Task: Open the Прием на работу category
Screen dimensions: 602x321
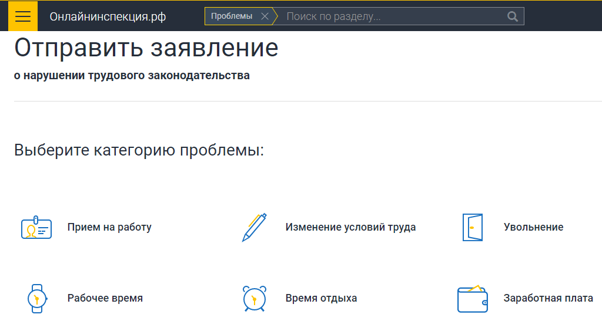Action: [x=109, y=227]
